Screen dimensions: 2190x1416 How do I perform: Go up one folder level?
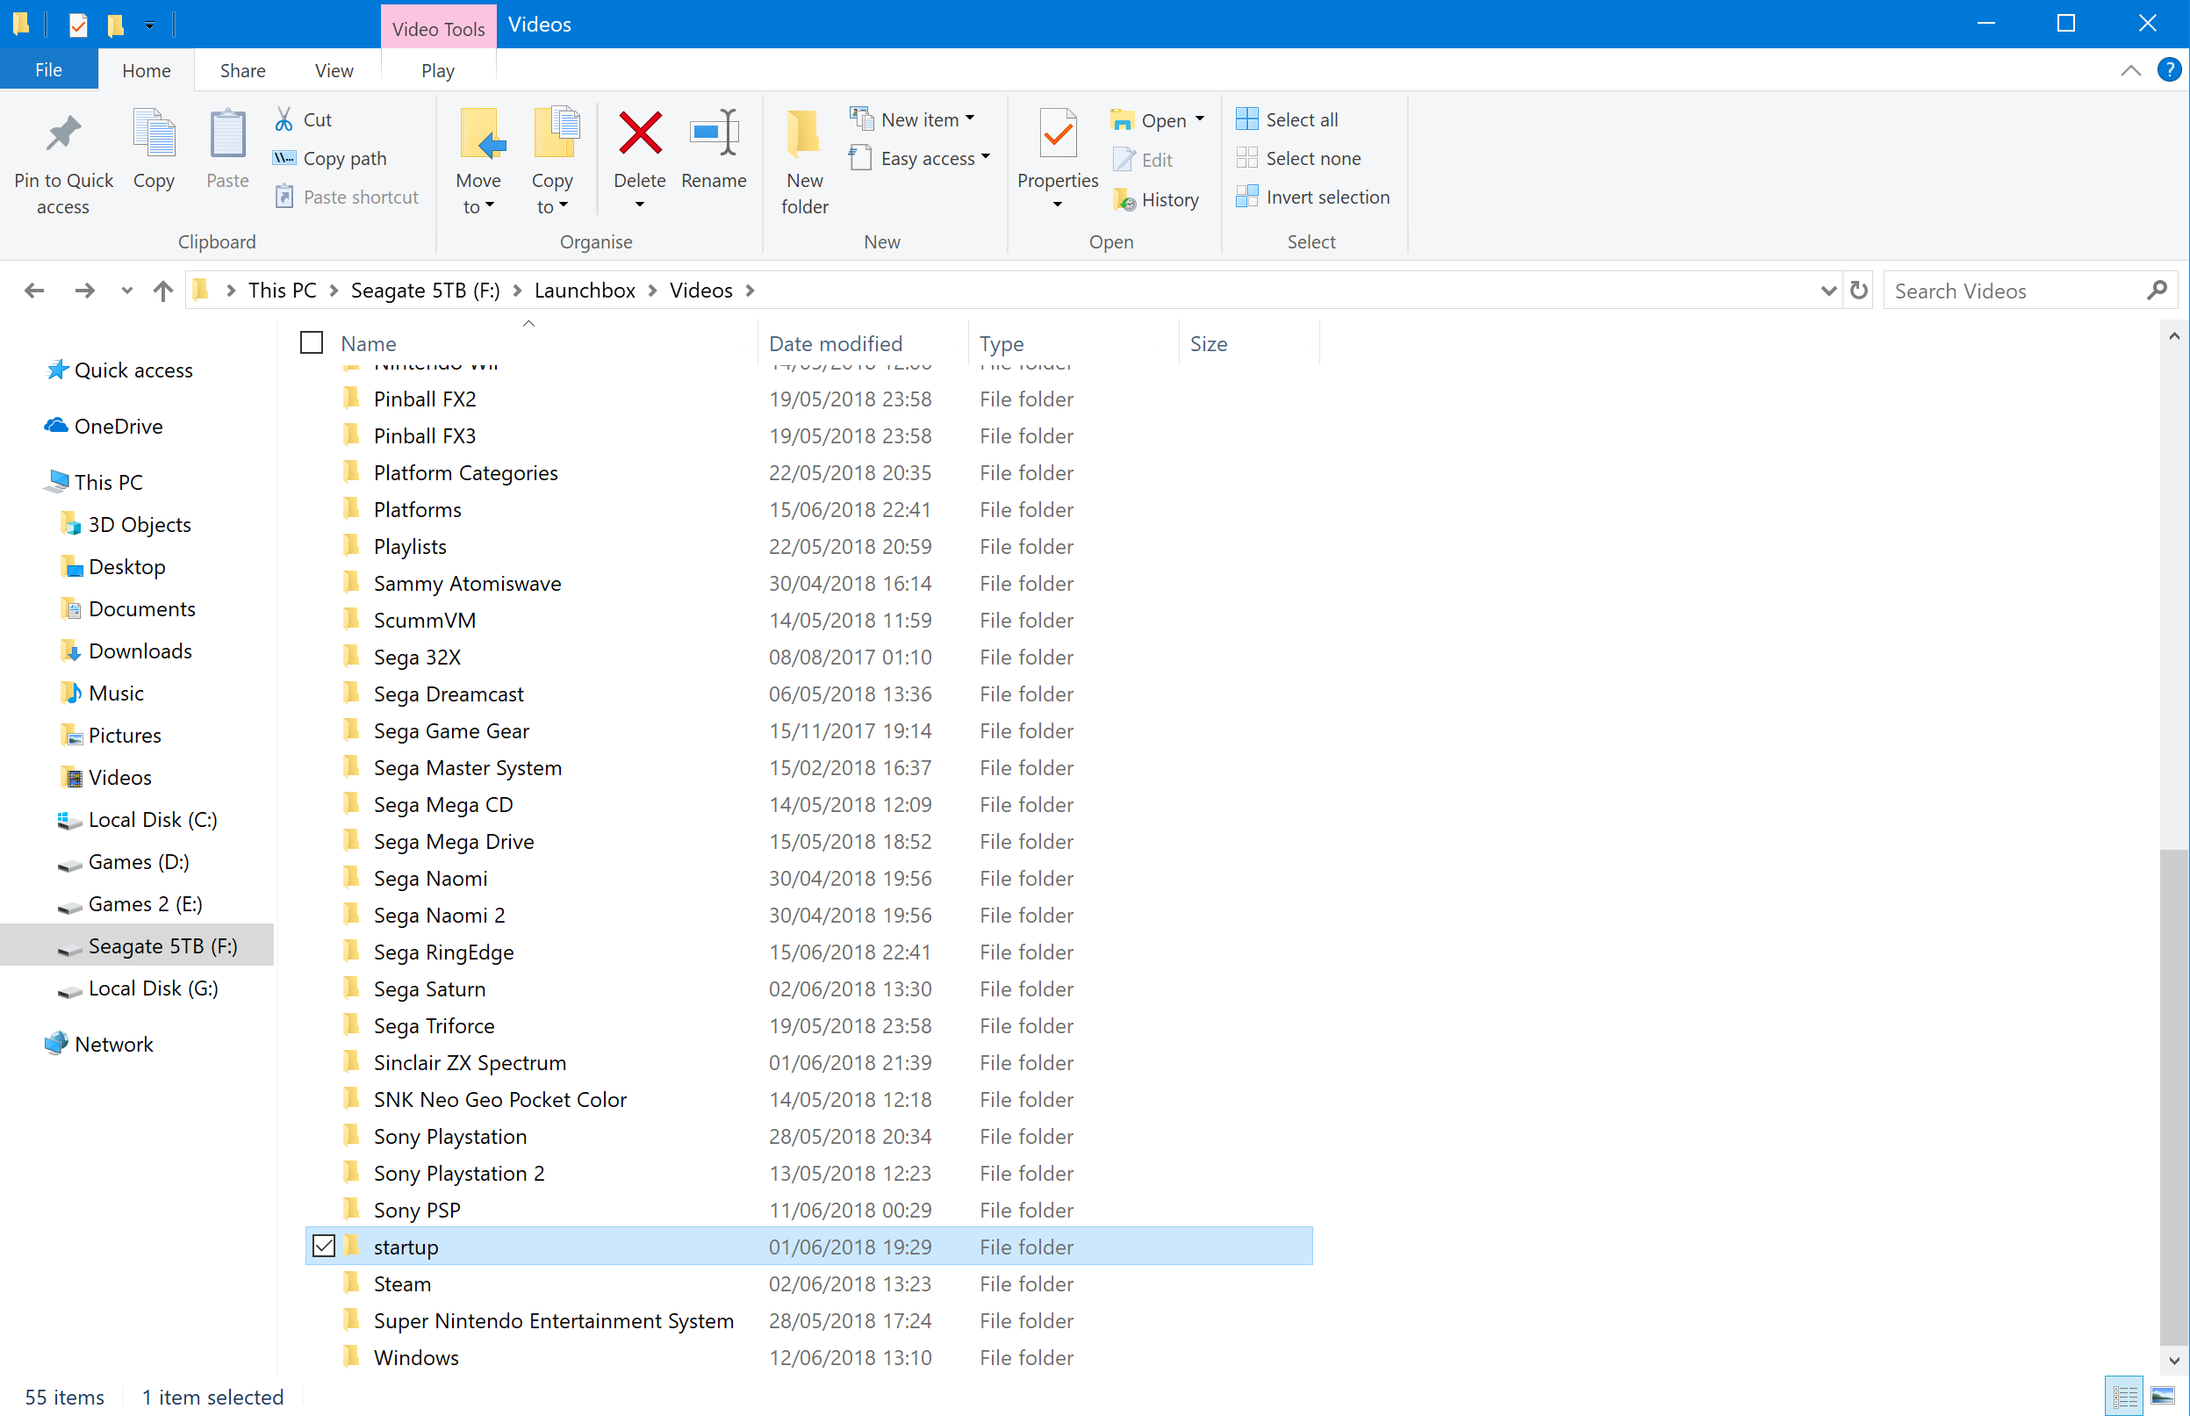click(x=162, y=291)
